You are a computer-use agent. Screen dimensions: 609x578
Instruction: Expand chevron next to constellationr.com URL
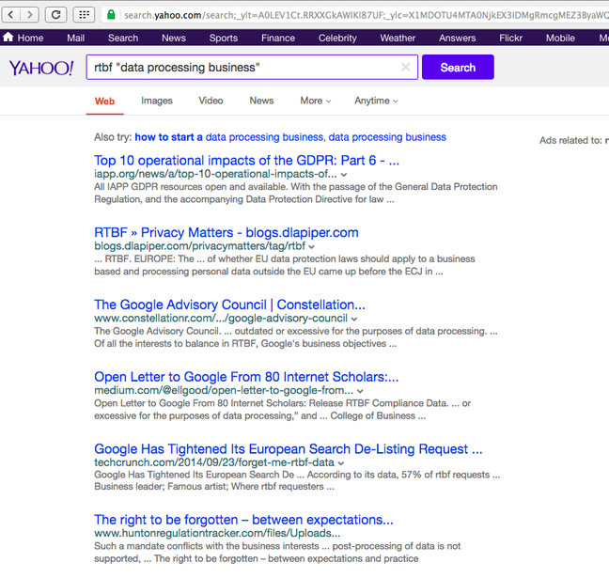(x=354, y=319)
